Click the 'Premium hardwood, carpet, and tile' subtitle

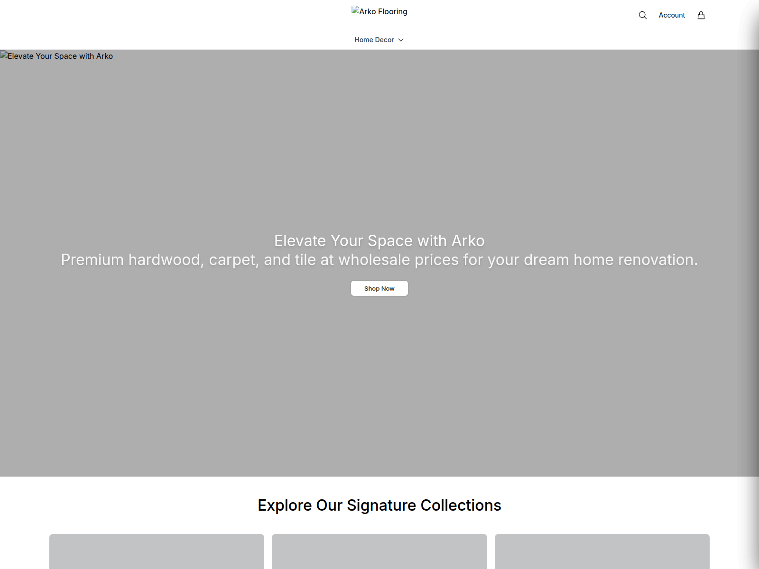click(x=379, y=260)
